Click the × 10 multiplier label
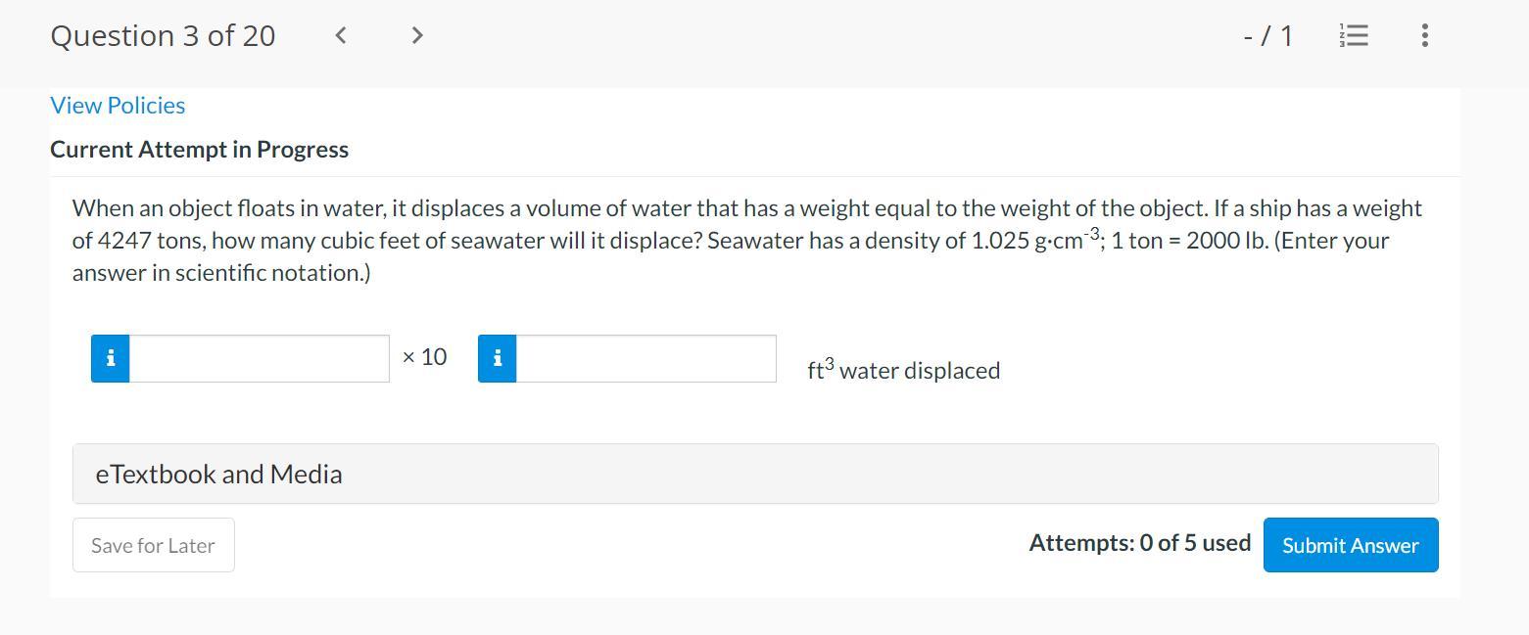The width and height of the screenshot is (1529, 635). [x=424, y=357]
